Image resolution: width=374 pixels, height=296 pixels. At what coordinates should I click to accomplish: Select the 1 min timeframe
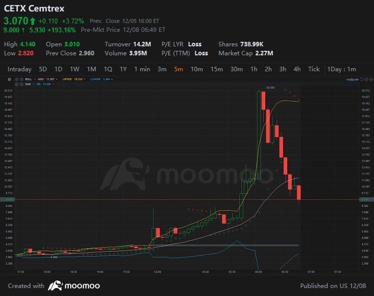142,69
